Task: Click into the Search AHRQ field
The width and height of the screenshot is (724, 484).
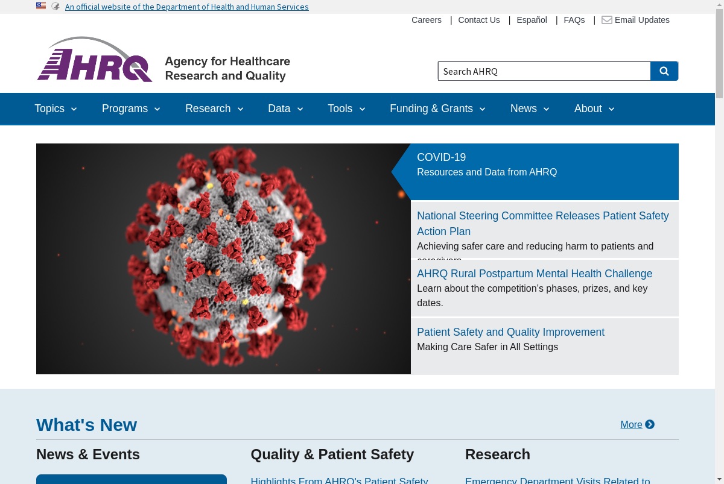Action: [544, 71]
